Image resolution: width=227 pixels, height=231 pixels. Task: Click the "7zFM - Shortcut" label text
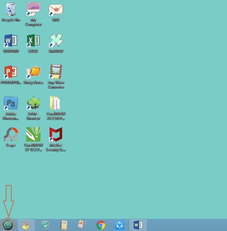[33, 116]
